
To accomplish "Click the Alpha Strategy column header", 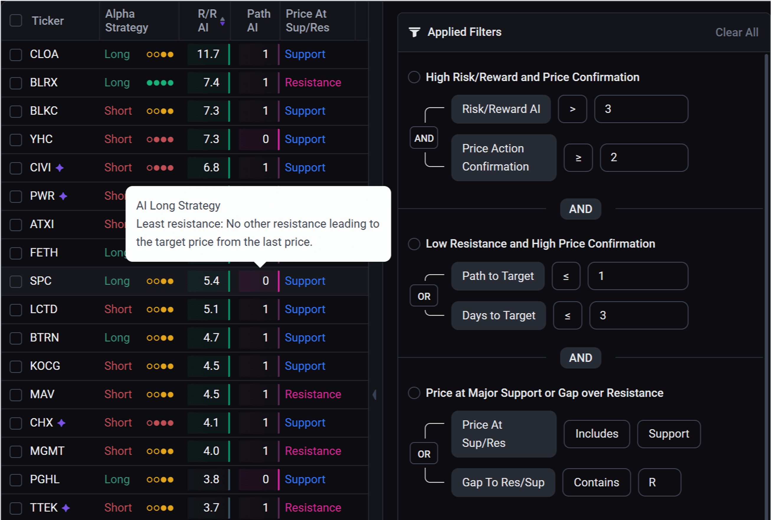I will pos(127,21).
